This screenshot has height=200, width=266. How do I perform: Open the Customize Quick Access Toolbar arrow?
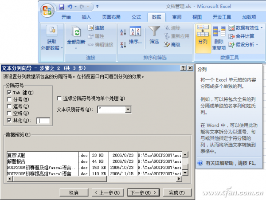pos(98,7)
